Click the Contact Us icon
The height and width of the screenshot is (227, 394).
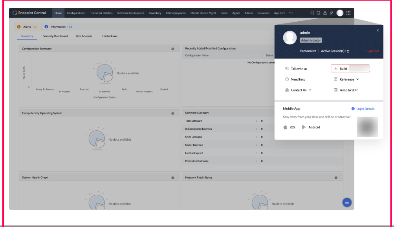click(287, 90)
